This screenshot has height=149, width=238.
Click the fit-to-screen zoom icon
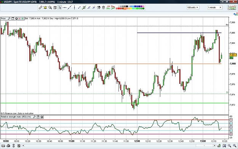224,146
